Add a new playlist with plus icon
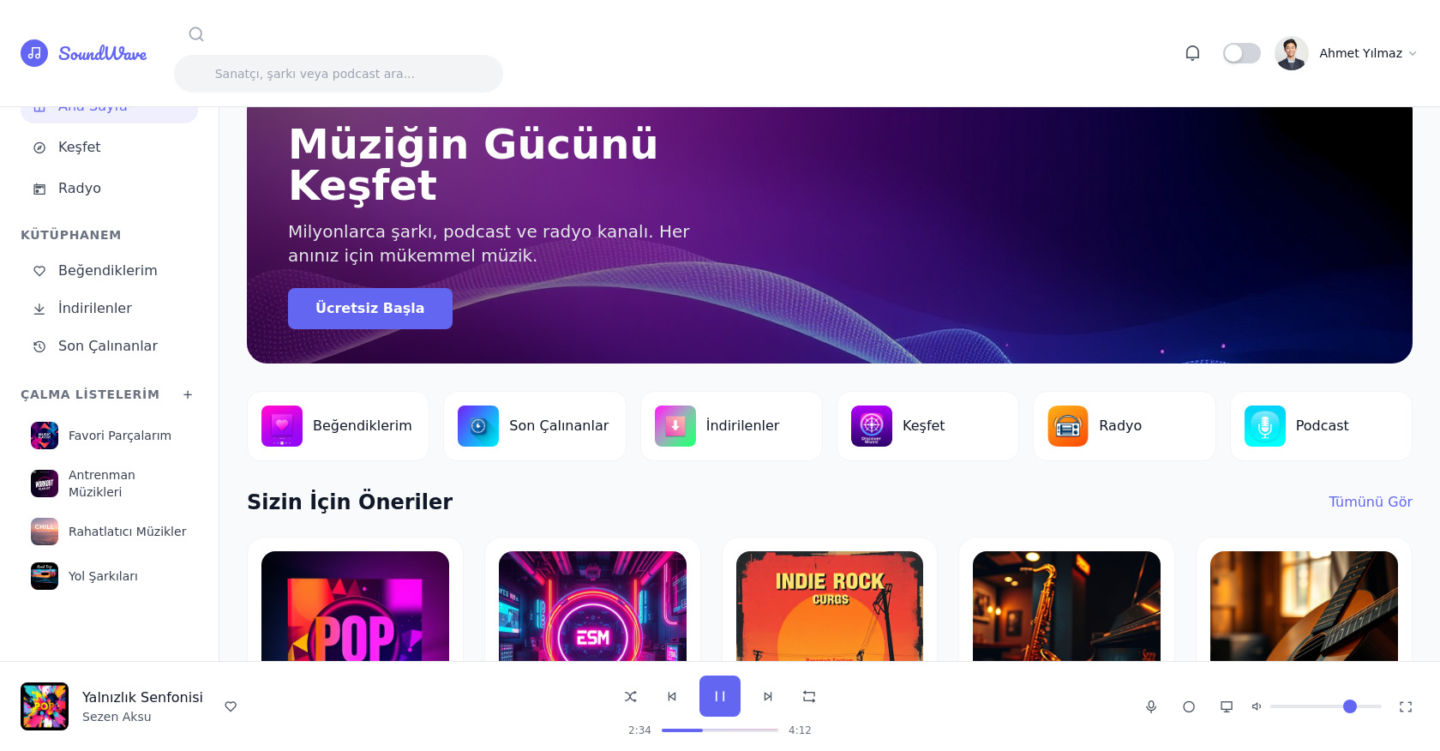This screenshot has width=1440, height=751. 188,394
